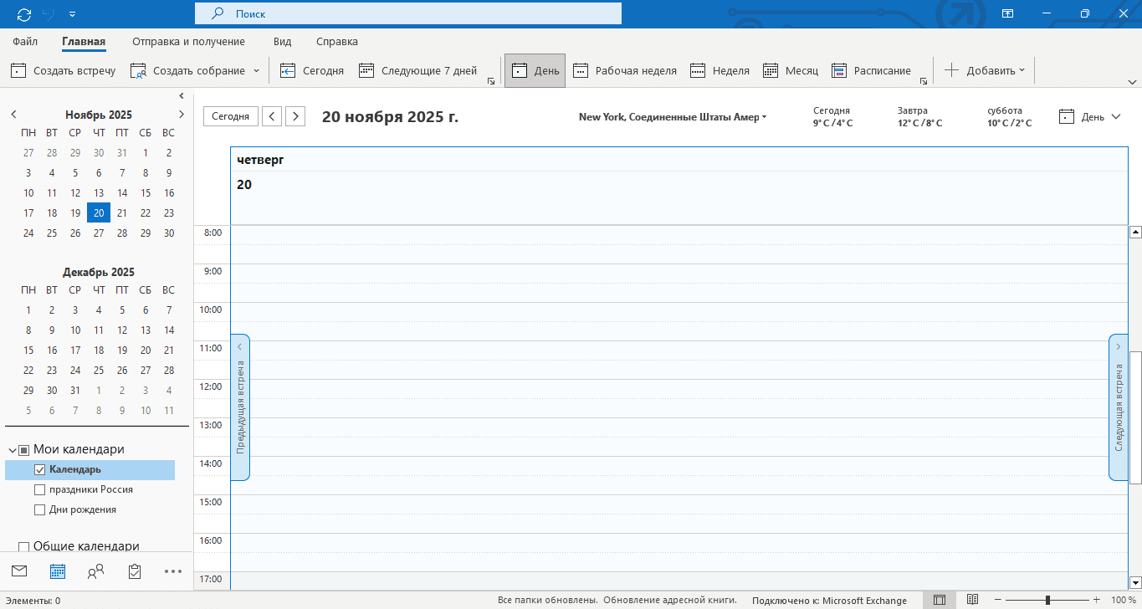This screenshot has width=1142, height=609.
Task: Show the next 7 days
Action: tap(417, 71)
